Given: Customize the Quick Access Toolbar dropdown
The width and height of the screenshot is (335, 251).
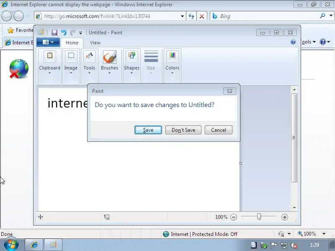Looking at the screenshot, I should tap(80, 33).
